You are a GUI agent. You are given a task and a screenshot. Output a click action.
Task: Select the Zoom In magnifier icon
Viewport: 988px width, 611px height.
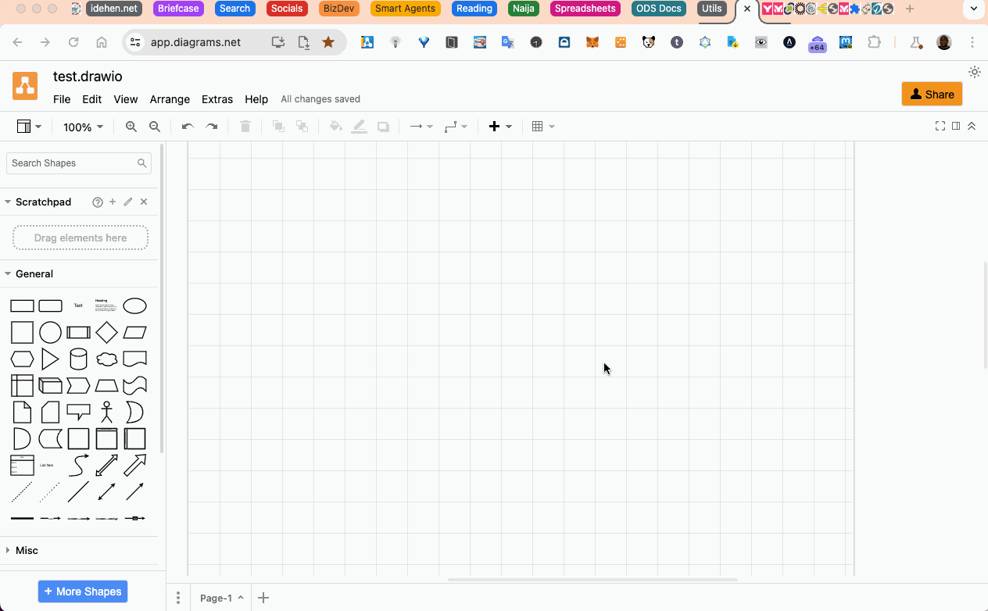click(131, 126)
